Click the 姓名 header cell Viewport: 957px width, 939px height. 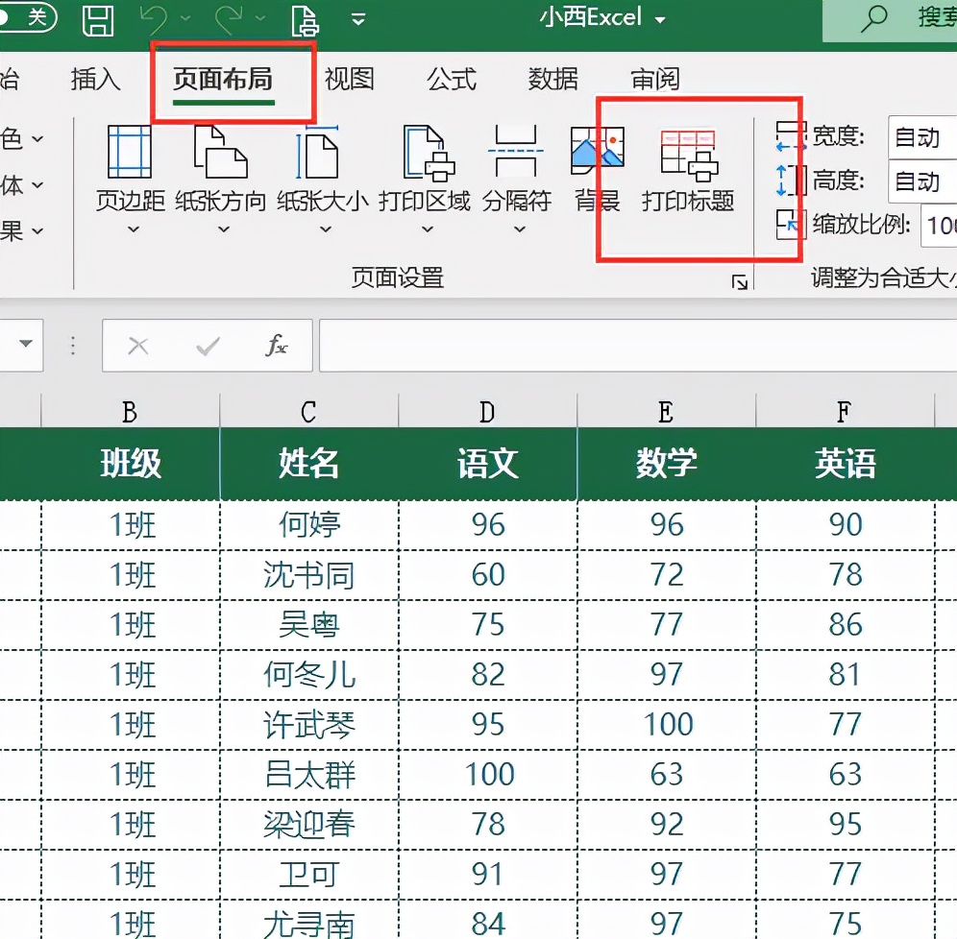(308, 464)
